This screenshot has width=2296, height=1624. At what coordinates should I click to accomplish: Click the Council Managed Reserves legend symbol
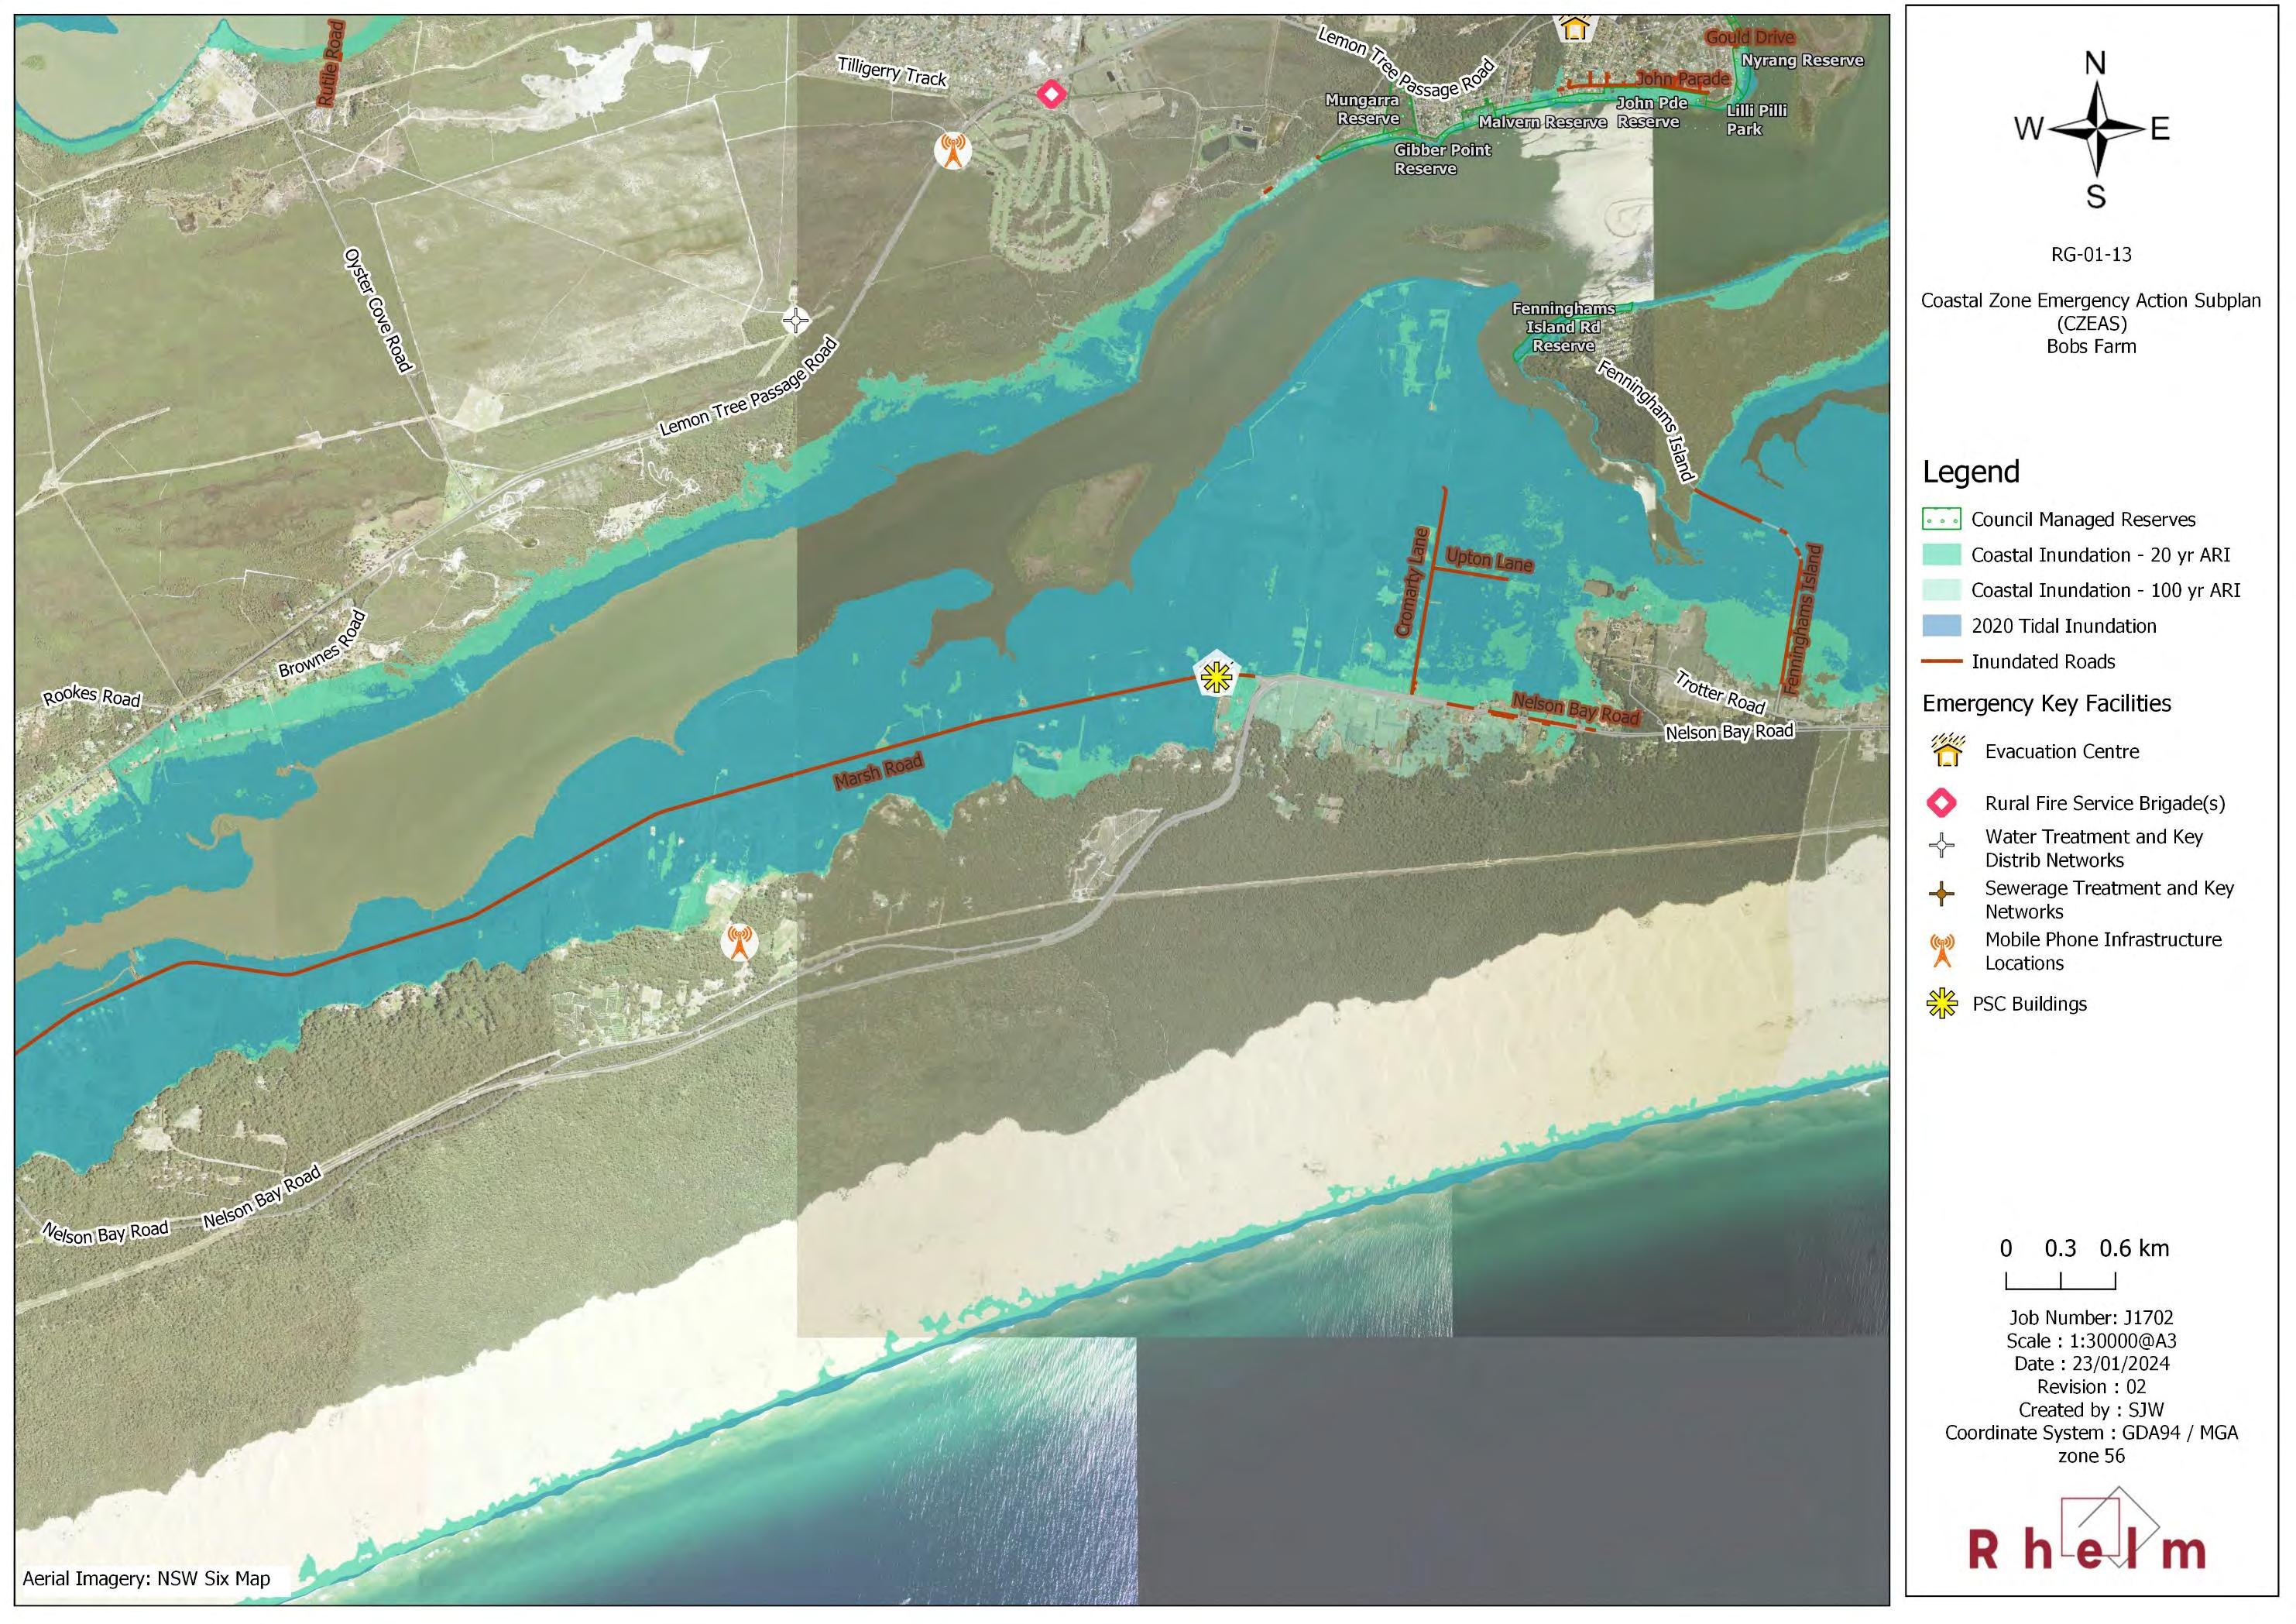coord(1941,519)
